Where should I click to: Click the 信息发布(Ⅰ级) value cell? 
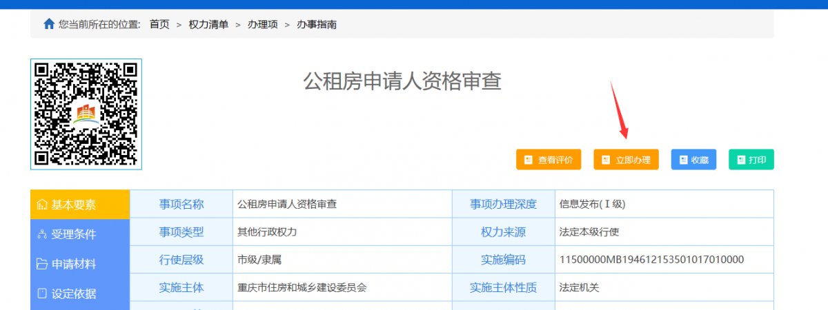tap(593, 204)
